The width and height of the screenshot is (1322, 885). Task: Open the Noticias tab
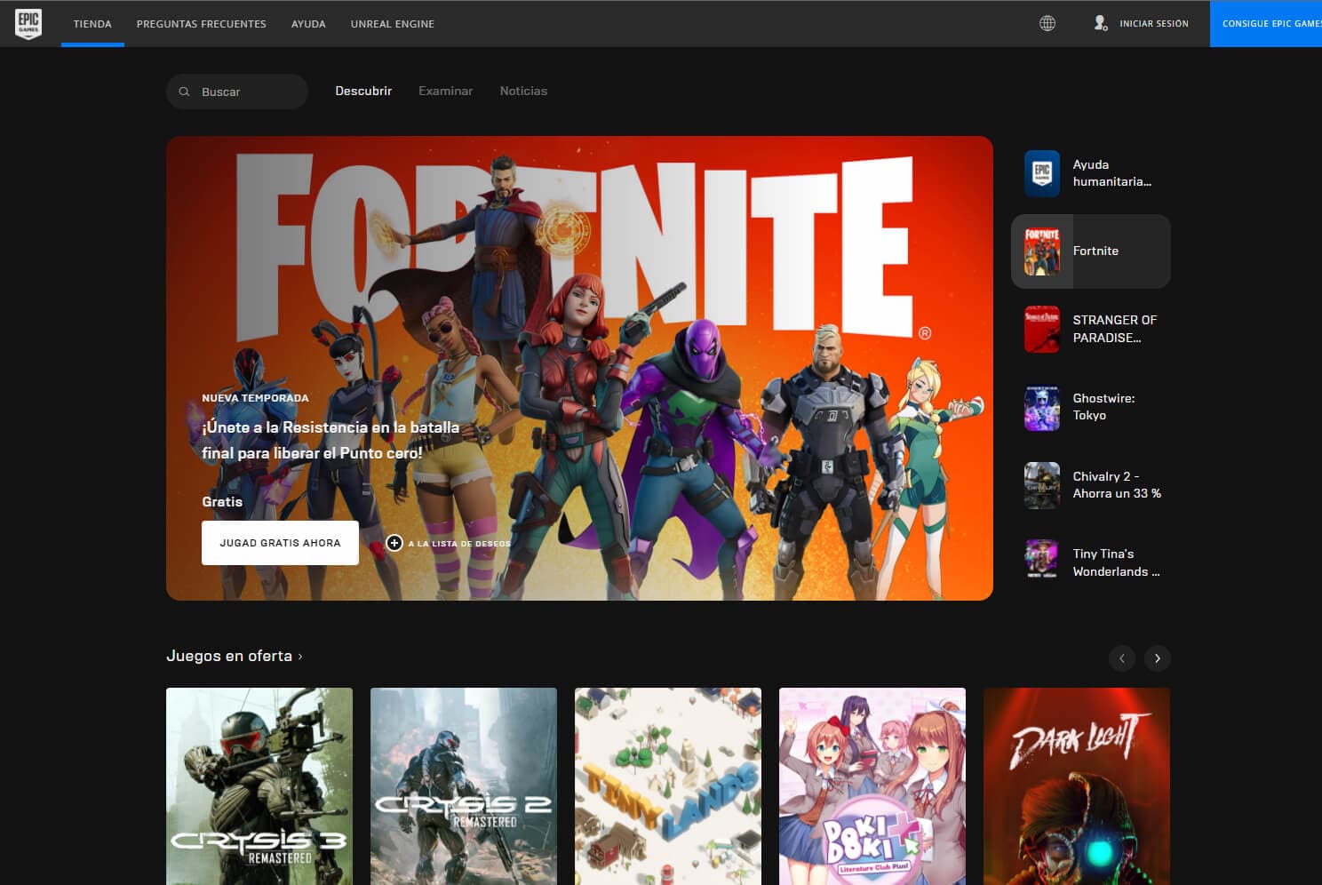pos(523,91)
